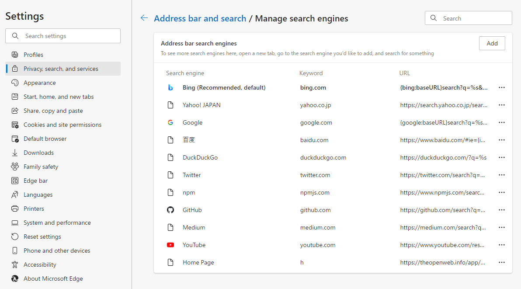
Task: Click the Cookies and site permissions icon
Action: (x=15, y=125)
